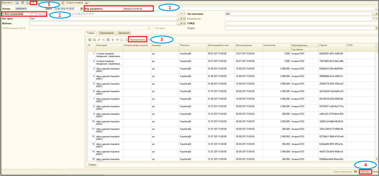The width and height of the screenshot is (379, 176).
Task: Click the pencil edit icon in table toolbar
Action: click(x=99, y=40)
